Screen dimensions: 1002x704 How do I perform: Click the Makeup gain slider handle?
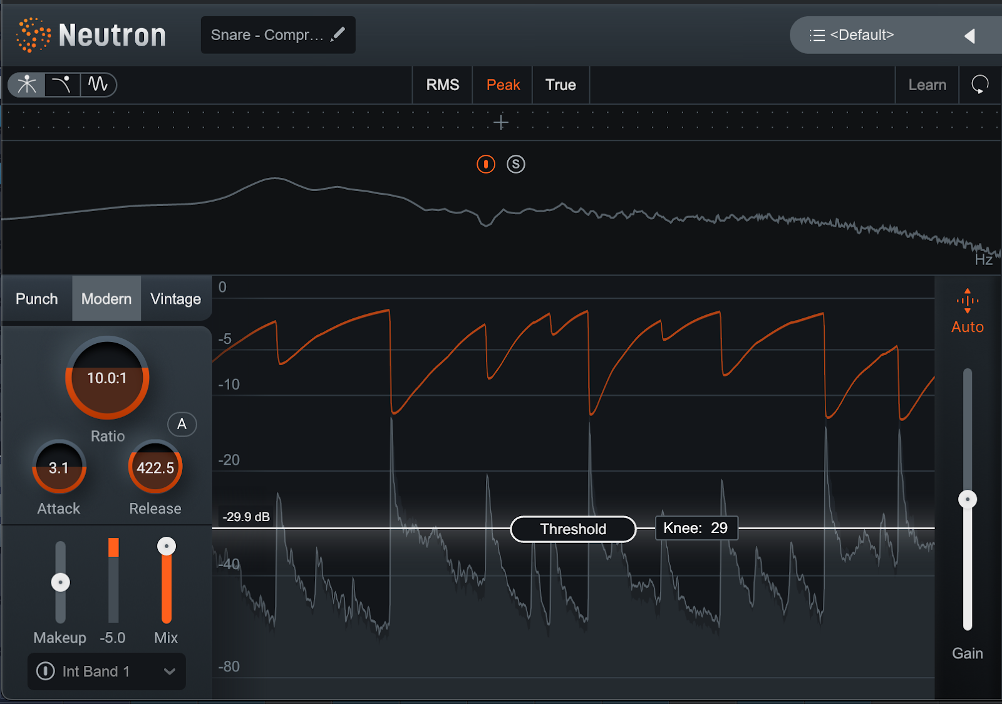[x=60, y=582]
